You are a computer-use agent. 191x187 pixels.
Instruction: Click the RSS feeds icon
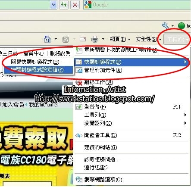pyautogui.click(x=66, y=39)
